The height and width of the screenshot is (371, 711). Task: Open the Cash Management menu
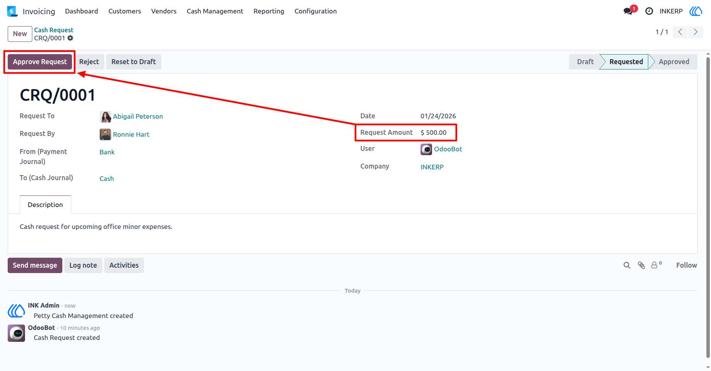(x=215, y=11)
